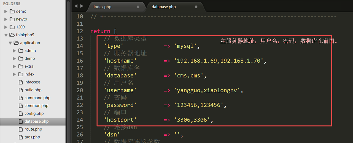
Task: Go to previous tab with left arrow
Action: click(x=76, y=6)
